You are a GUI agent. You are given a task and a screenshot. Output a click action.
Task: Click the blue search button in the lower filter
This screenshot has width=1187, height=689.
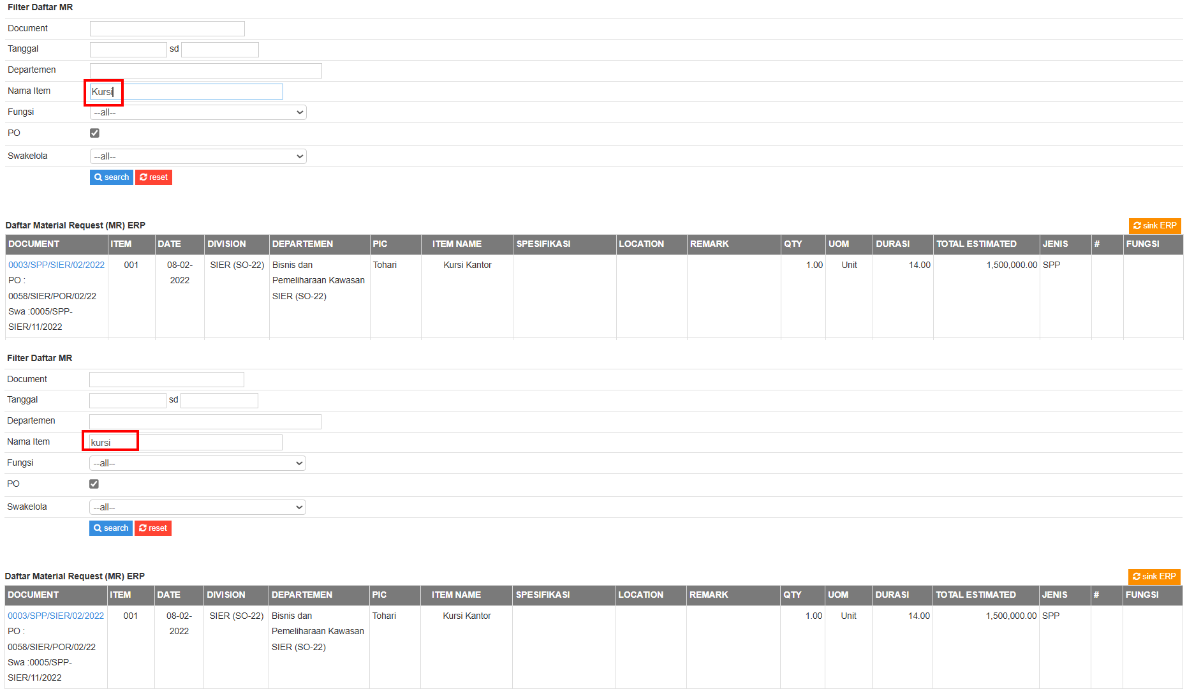111,528
